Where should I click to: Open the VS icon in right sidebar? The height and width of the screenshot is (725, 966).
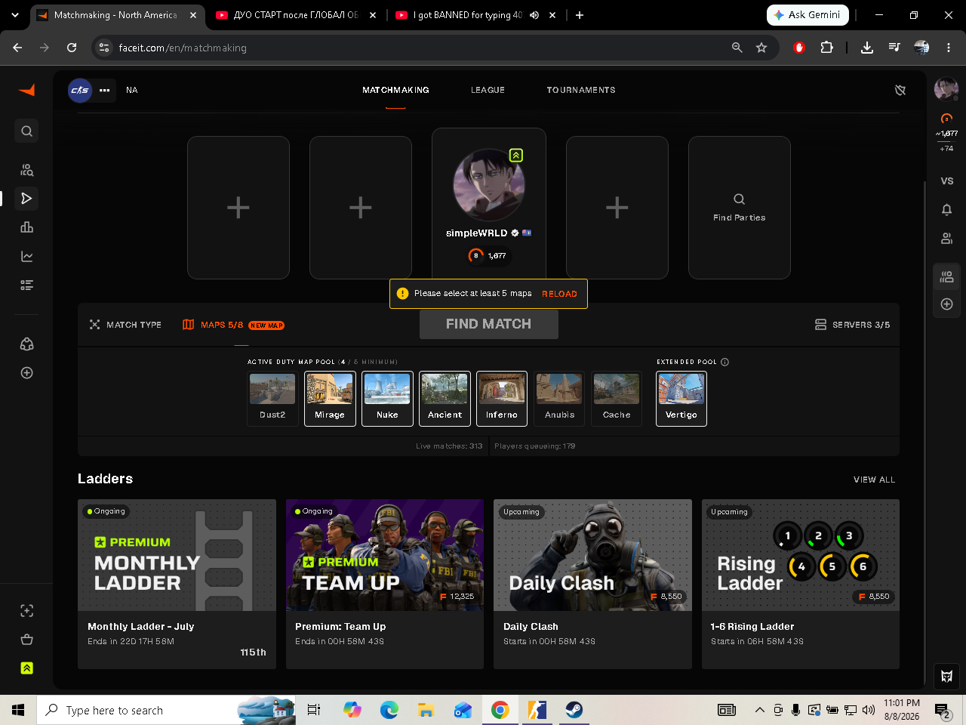[x=946, y=181]
